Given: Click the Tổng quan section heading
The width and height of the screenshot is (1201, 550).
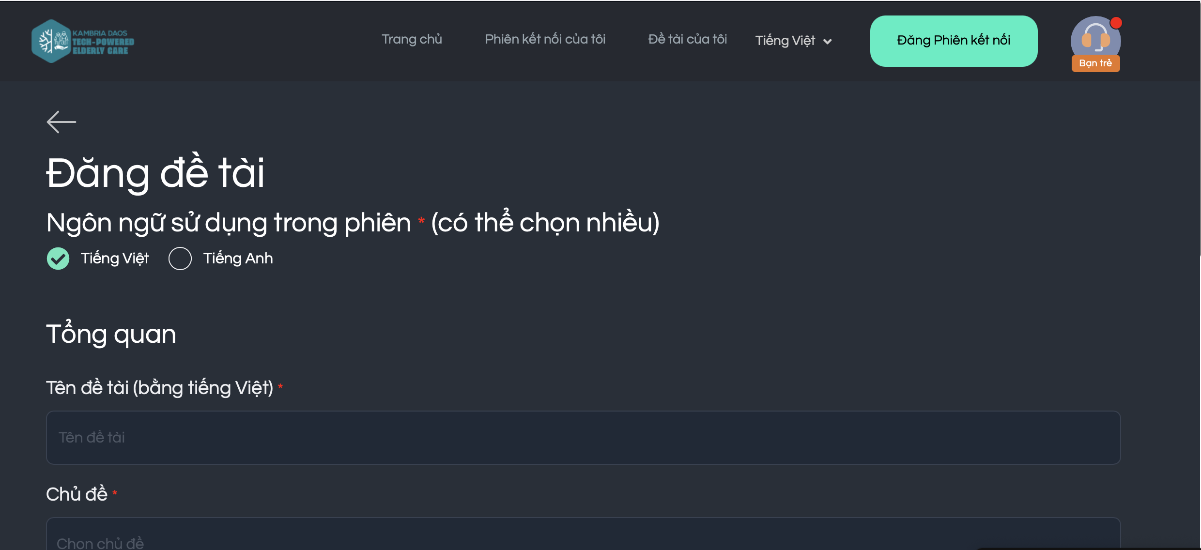Looking at the screenshot, I should click(111, 334).
